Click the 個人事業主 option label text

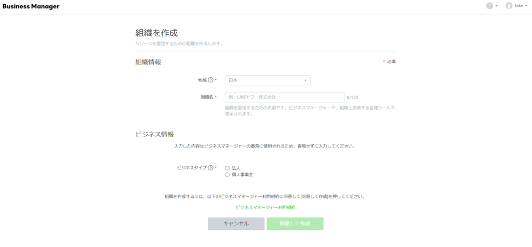click(x=242, y=175)
